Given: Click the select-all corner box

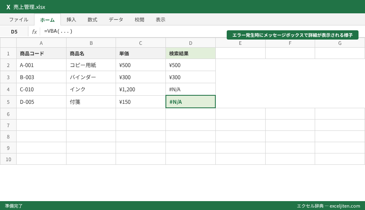Looking at the screenshot, I should click(8, 43).
